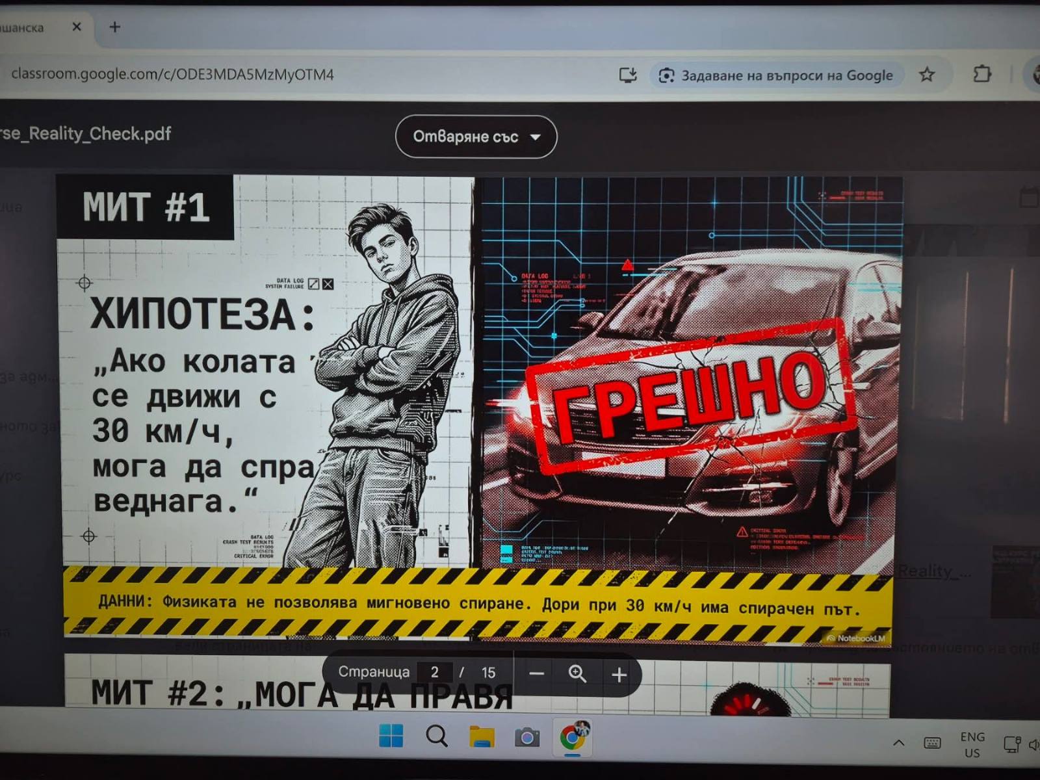
Task: Expand the "Отваряне със" dropdown
Action: coord(476,136)
